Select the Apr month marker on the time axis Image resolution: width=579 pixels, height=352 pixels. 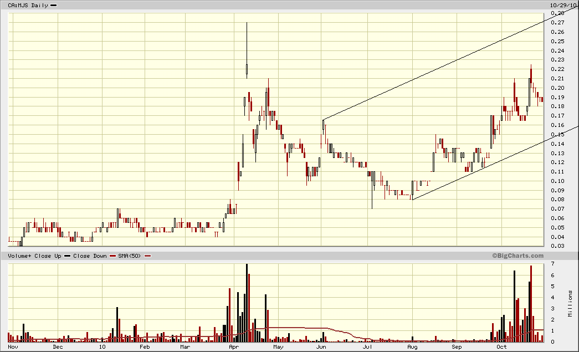(x=233, y=347)
